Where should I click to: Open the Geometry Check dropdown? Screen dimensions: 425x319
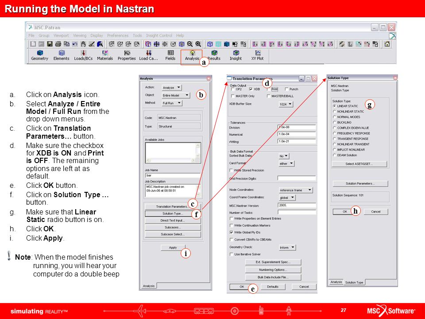click(287, 247)
